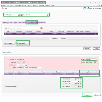Click the Applied amount cell in invoice row
Image resolution: width=102 pixels, height=102 pixels.
tap(88, 74)
